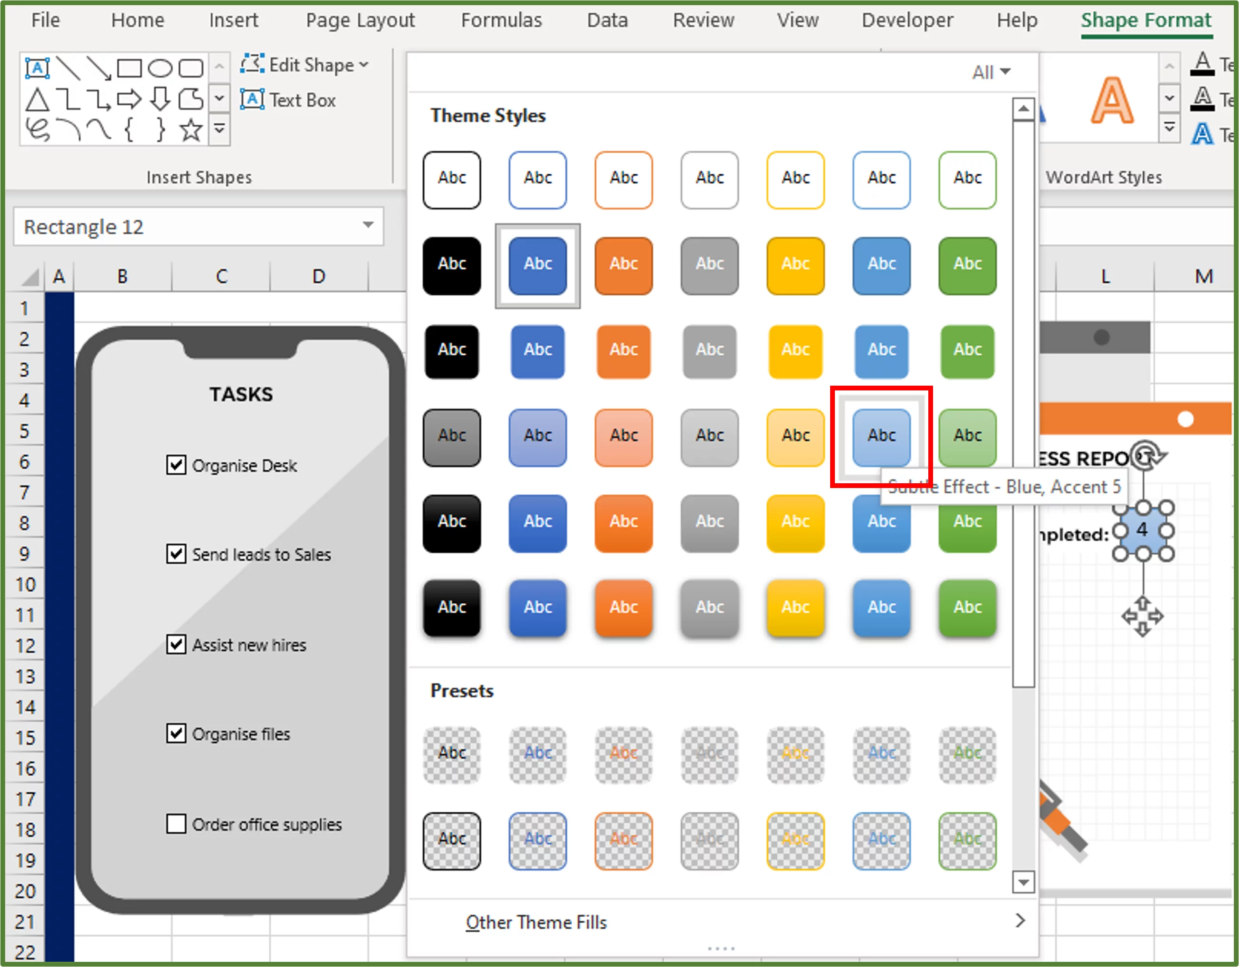Check the Order office supplies task

point(176,824)
